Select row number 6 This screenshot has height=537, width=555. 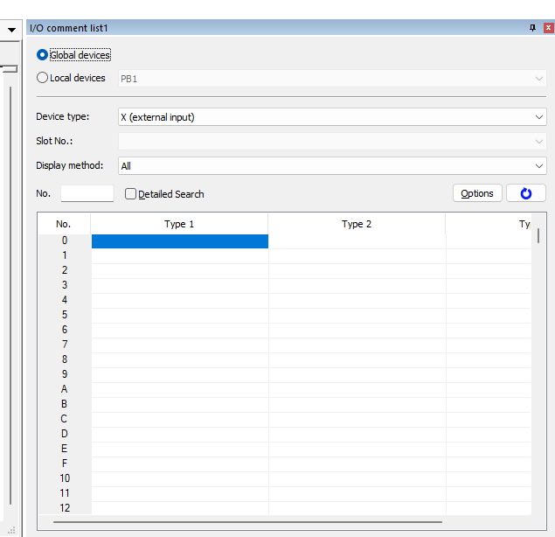click(x=65, y=330)
